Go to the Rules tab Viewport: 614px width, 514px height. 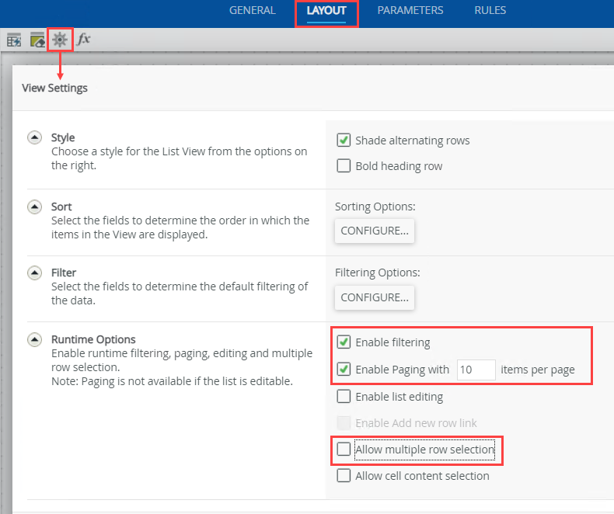(x=490, y=11)
